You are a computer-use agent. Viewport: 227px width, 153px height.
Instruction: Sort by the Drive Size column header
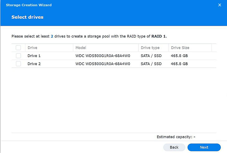coord(190,48)
